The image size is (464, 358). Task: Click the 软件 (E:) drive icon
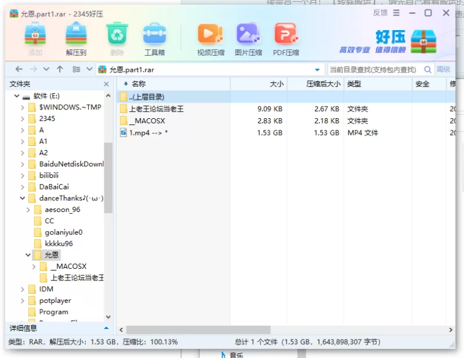26,97
